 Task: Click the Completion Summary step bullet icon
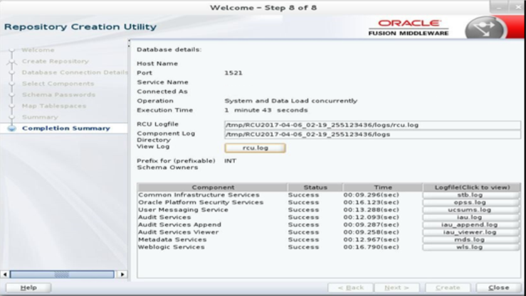point(12,128)
